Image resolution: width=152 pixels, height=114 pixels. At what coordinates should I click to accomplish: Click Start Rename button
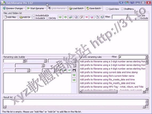pos(36,9)
